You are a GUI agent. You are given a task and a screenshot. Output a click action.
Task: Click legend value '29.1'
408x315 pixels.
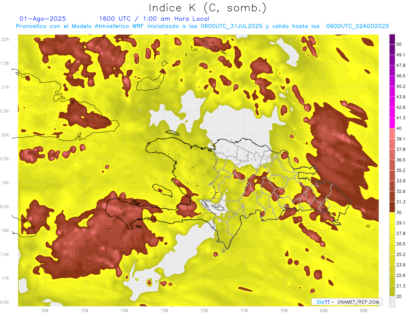tap(400, 223)
